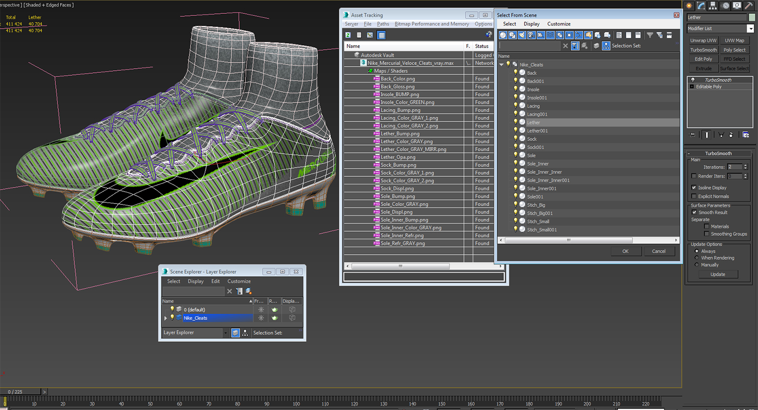Viewport: 758px width, 410px height.
Task: Open the Hierarchy command panel tab
Action: [713, 6]
